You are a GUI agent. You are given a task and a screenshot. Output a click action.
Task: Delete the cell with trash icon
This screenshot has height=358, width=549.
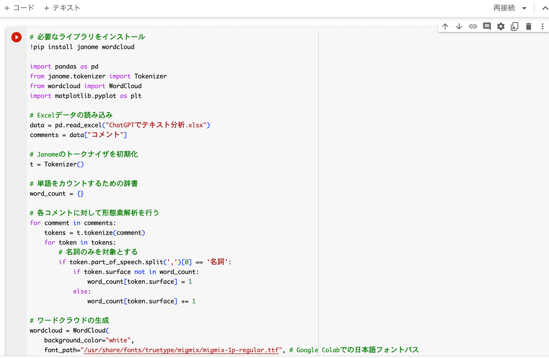click(x=529, y=27)
